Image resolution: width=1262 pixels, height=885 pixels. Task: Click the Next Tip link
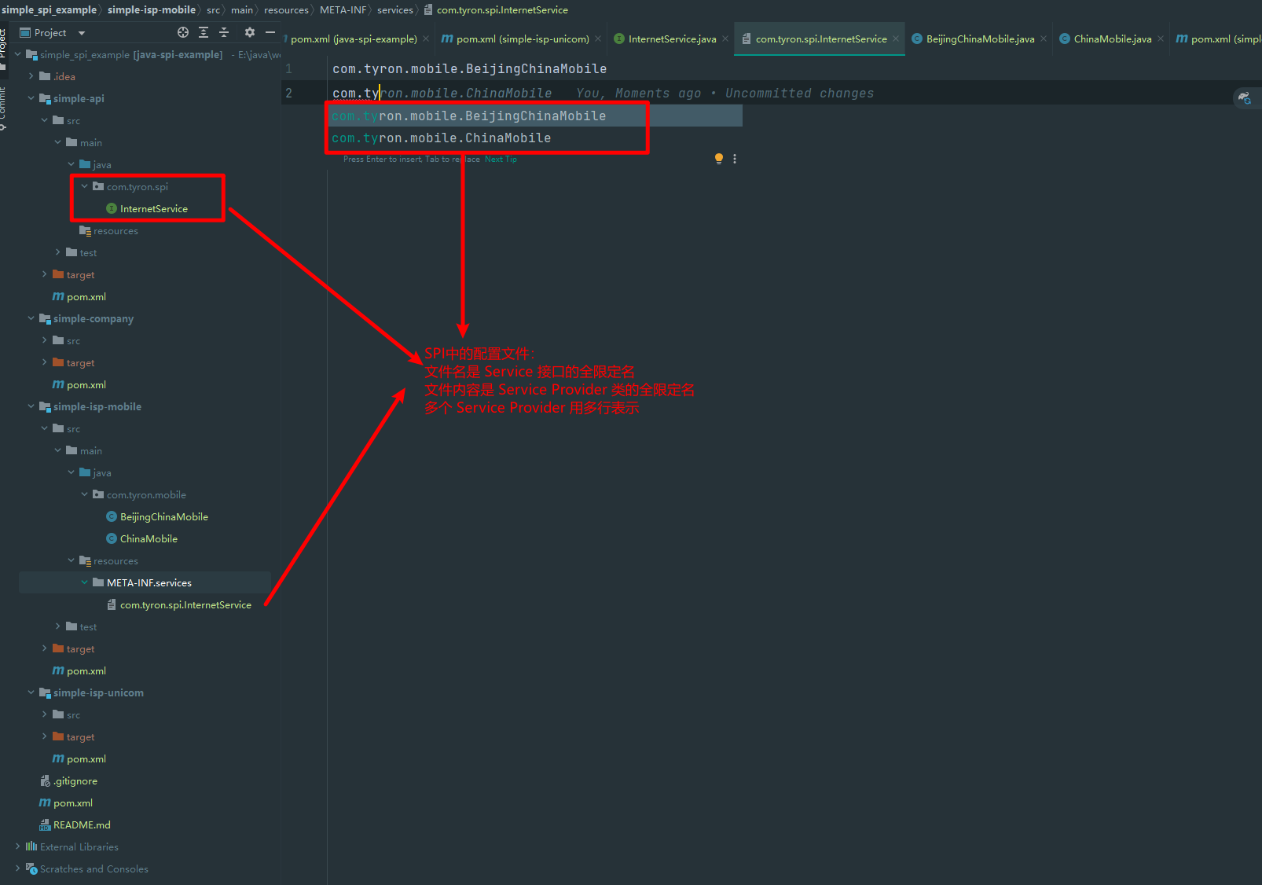(501, 159)
